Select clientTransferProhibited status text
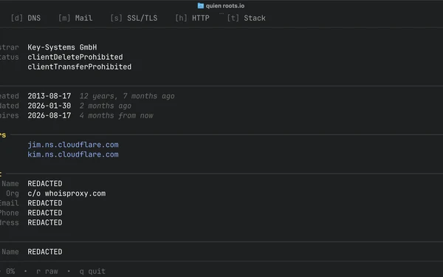 [x=80, y=66]
